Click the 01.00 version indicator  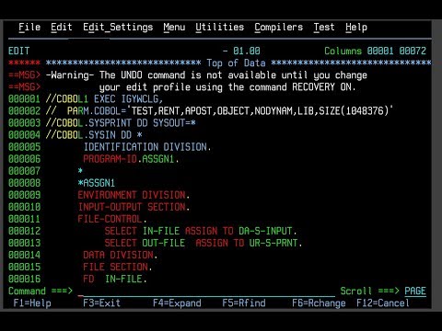(x=247, y=51)
